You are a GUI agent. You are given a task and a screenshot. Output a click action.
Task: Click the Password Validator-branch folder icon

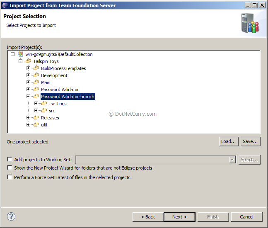tap(36, 96)
